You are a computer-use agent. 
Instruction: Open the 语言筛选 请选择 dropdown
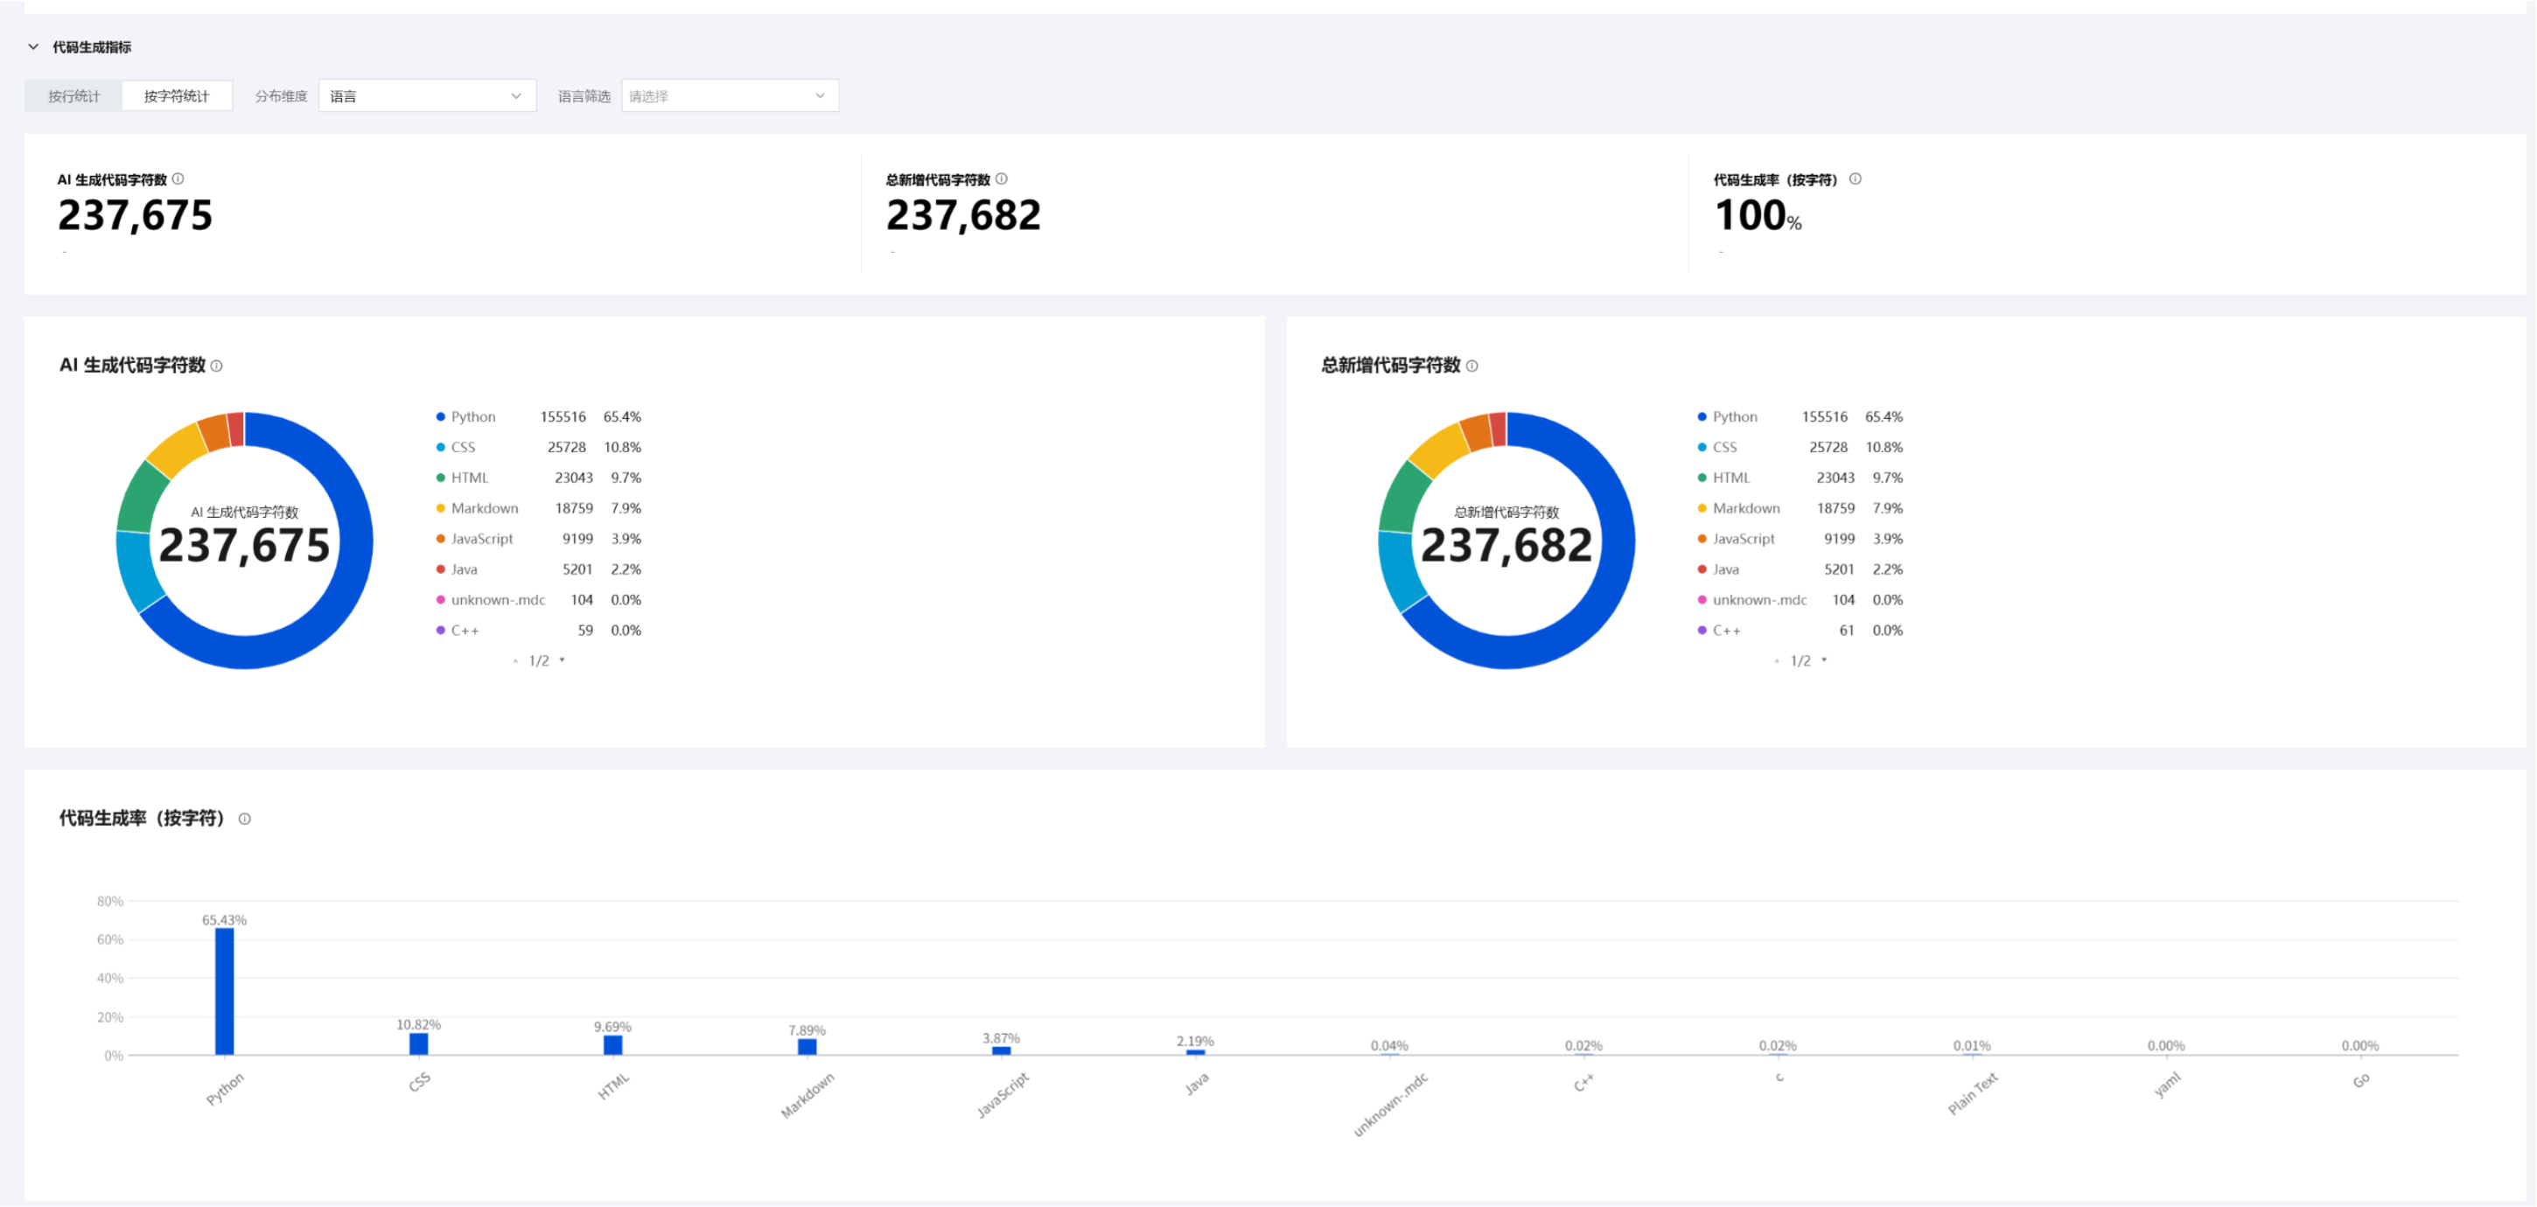(x=730, y=95)
